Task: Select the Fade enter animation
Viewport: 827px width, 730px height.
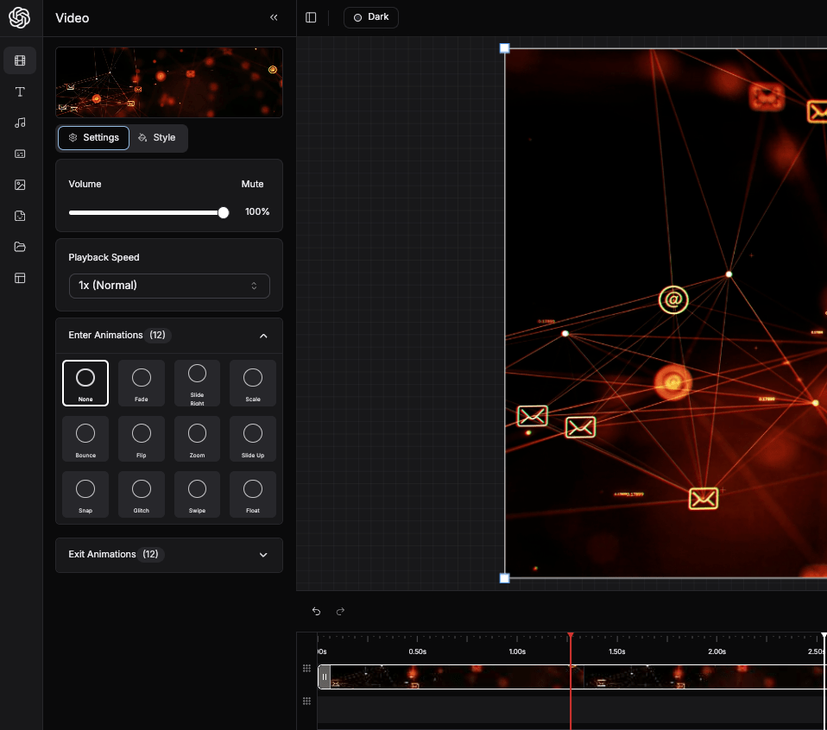Action: [141, 383]
